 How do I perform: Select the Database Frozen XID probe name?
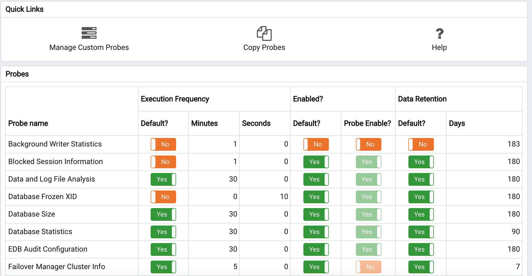(43, 197)
